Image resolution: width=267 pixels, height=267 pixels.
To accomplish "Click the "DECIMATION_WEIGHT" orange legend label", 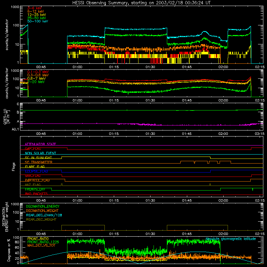I will pos(42,211).
